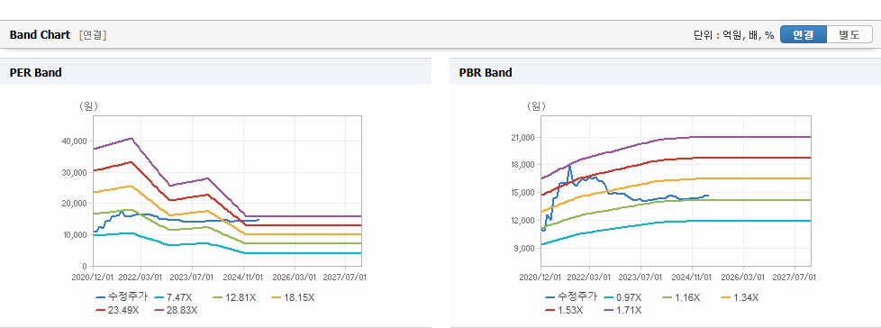The image size is (881, 328).
Task: Click 21,000 on PBR Band y-axis
Action: [x=522, y=137]
